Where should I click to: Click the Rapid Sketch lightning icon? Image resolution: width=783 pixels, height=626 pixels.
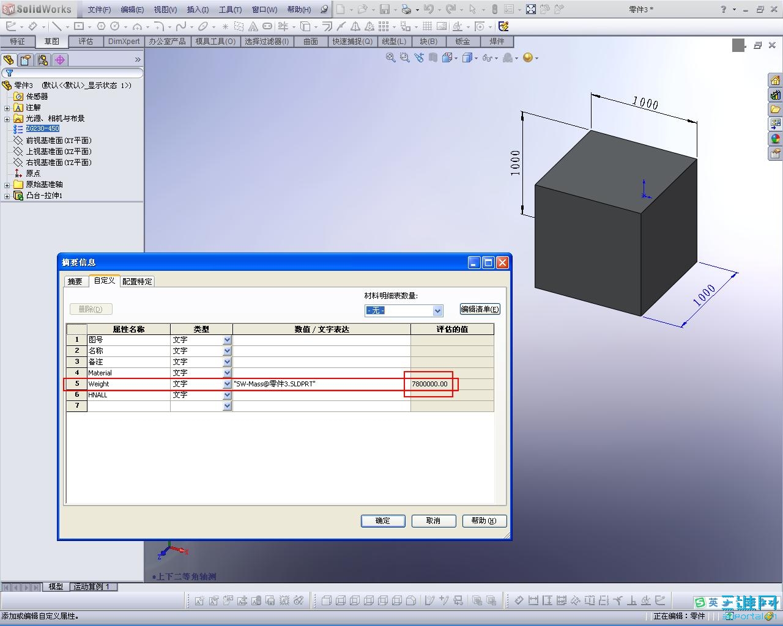point(503,26)
